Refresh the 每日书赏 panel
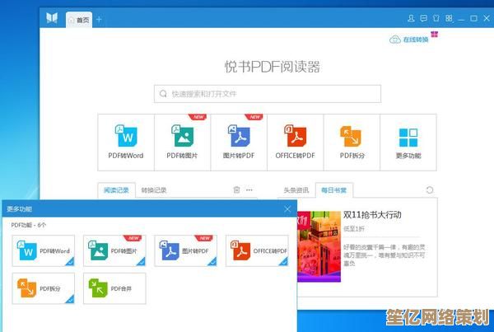Screen dimensions: 494x332 click(x=430, y=190)
